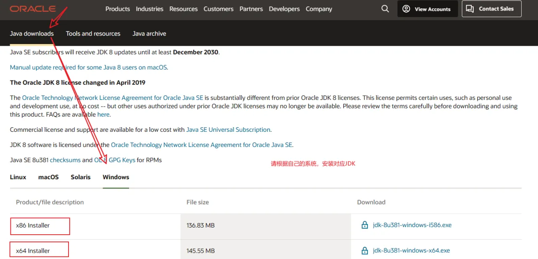The width and height of the screenshot is (538, 259).
Task: Click the Oracle logo
Action: (33, 9)
